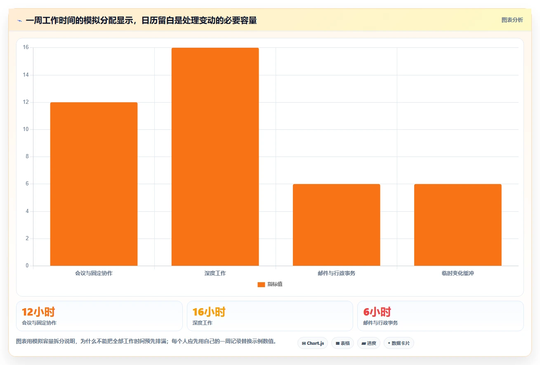Click 会议与固定协作 caption under 12小时
This screenshot has height=365, width=540.
[39, 323]
